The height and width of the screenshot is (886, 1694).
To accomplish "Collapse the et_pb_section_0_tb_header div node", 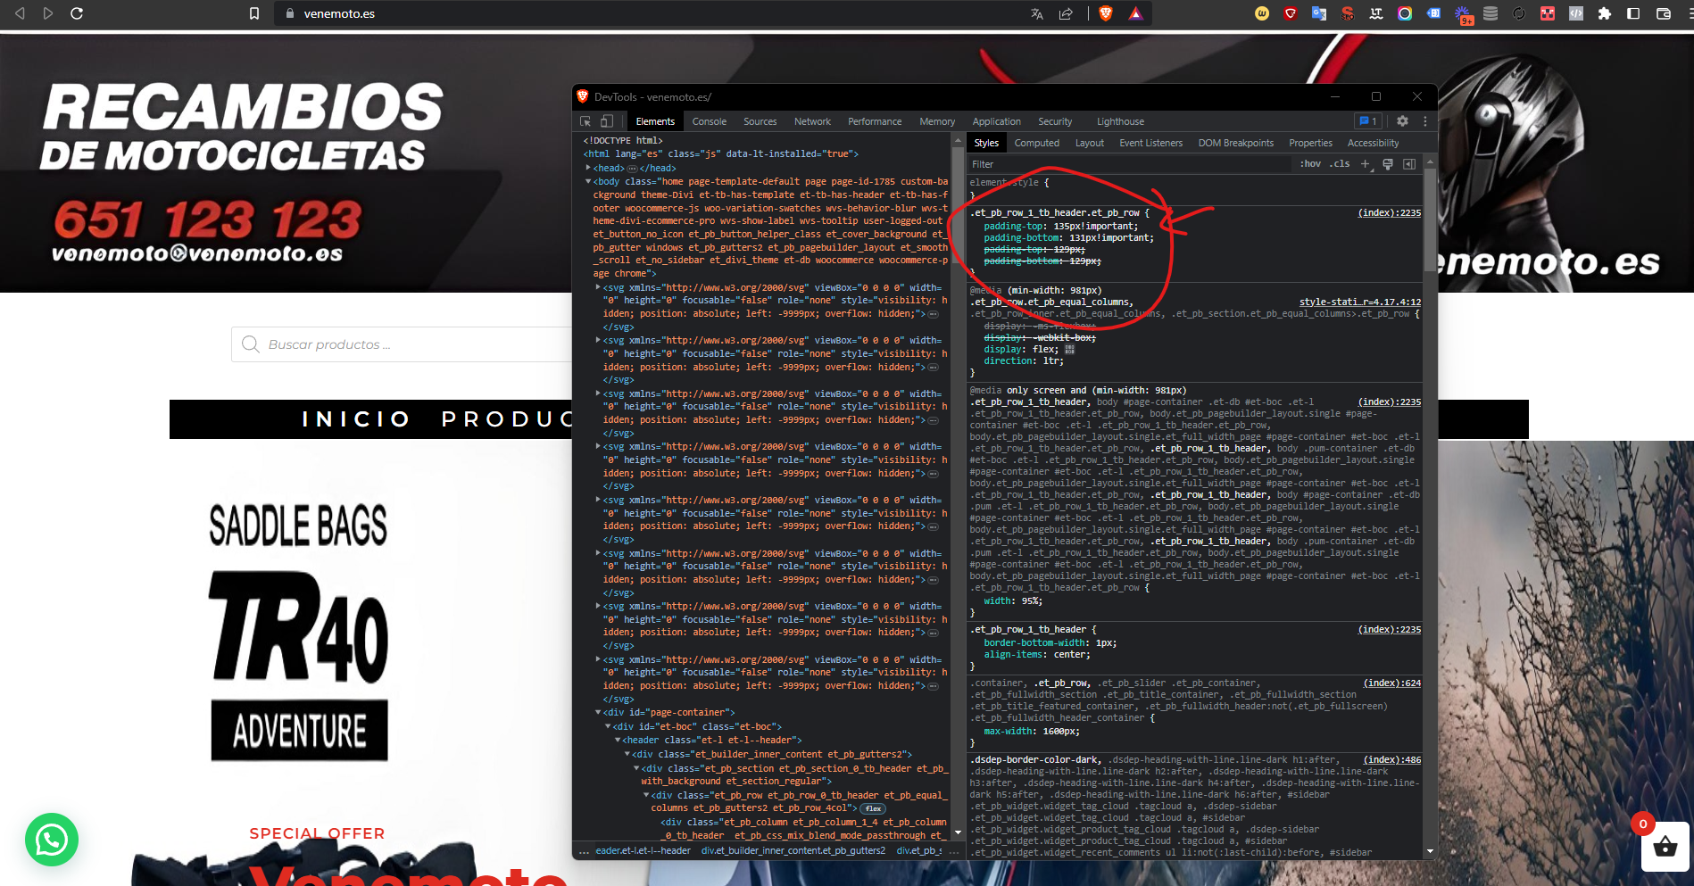I will (x=637, y=768).
